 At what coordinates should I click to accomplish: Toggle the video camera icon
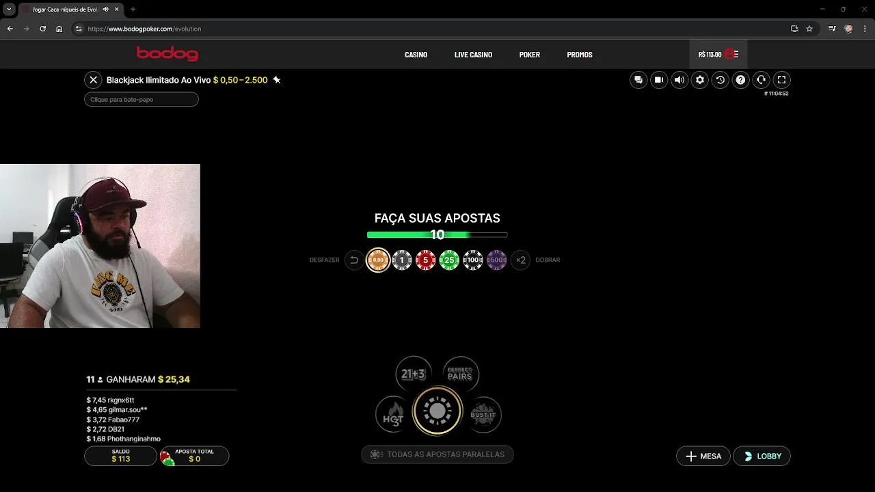tap(659, 80)
